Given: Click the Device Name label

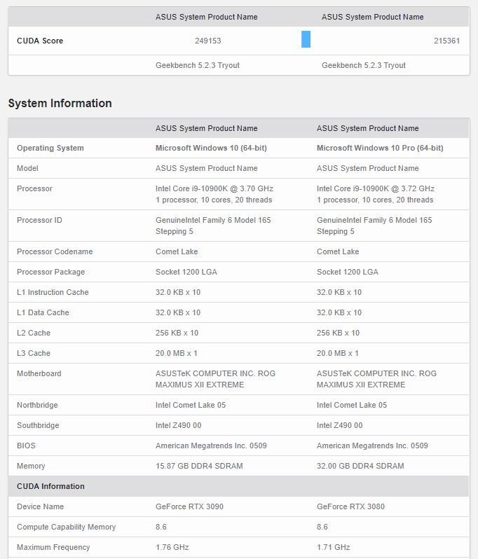Looking at the screenshot, I should (x=41, y=506).
